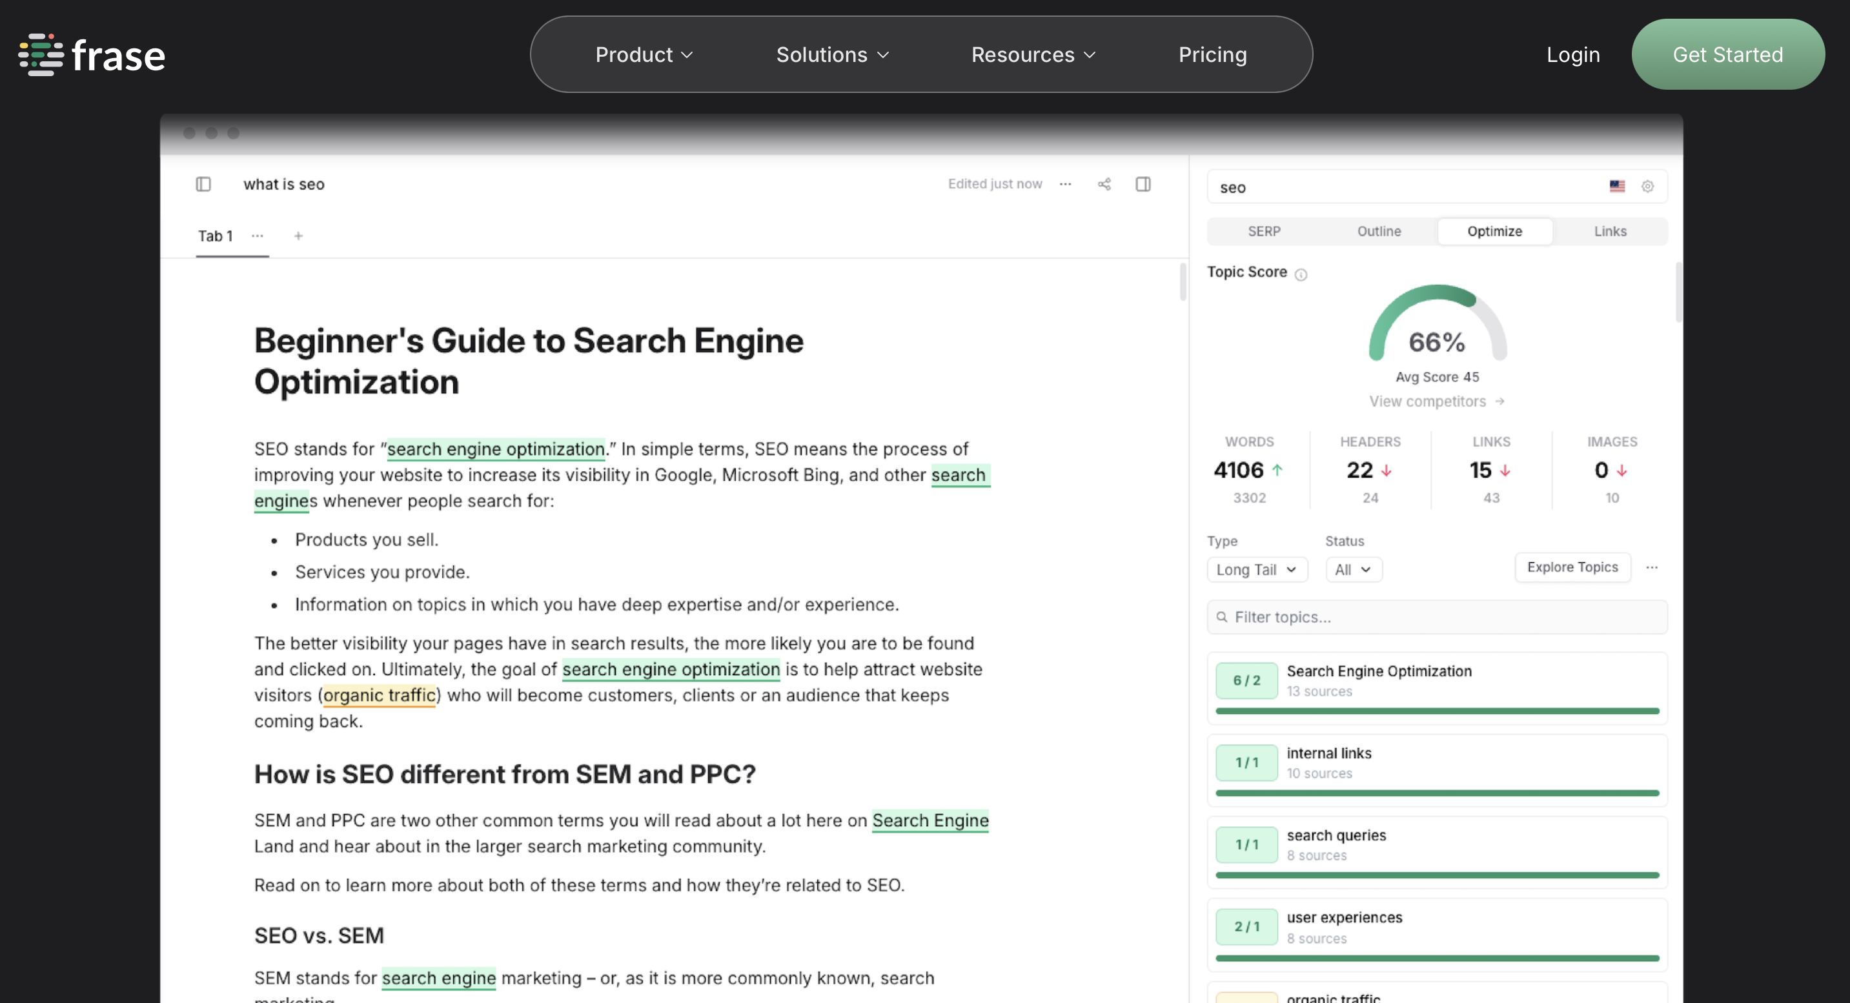Screen dimensions: 1850x1003
Task: Select the user experiences topic
Action: pyautogui.click(x=1437, y=935)
